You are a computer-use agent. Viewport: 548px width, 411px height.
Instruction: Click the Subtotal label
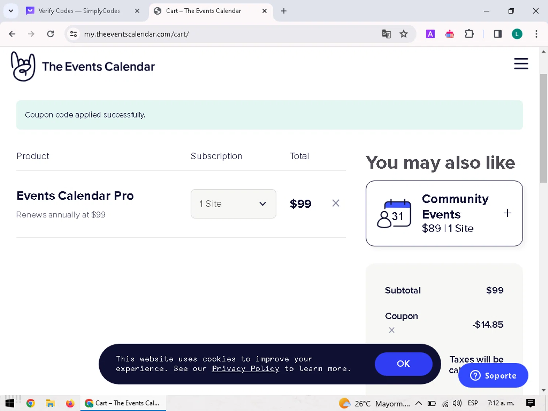pyautogui.click(x=403, y=290)
